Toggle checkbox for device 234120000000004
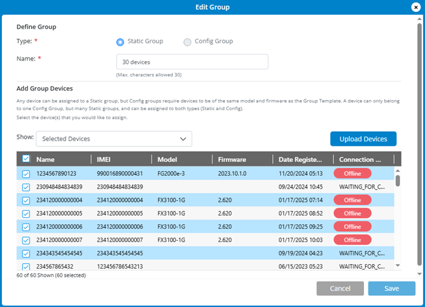This screenshot has width=425, height=307. [x=25, y=200]
